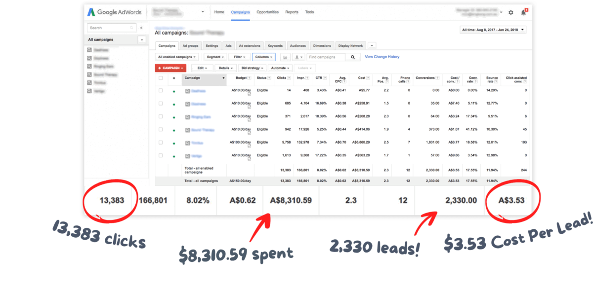Screen dimensions: 593x290
Task: Switch to the Display Network tab
Action: (351, 46)
